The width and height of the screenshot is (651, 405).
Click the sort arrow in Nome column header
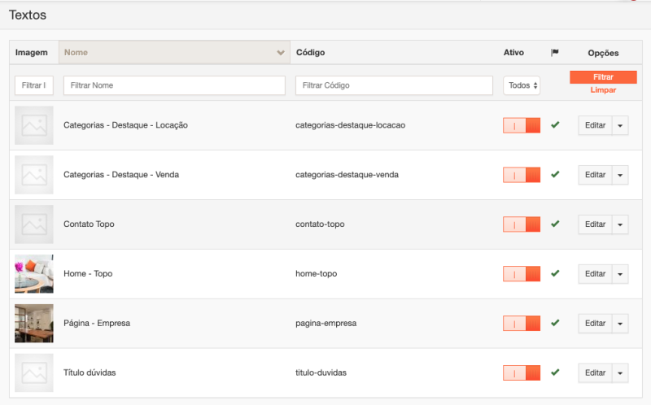click(281, 53)
